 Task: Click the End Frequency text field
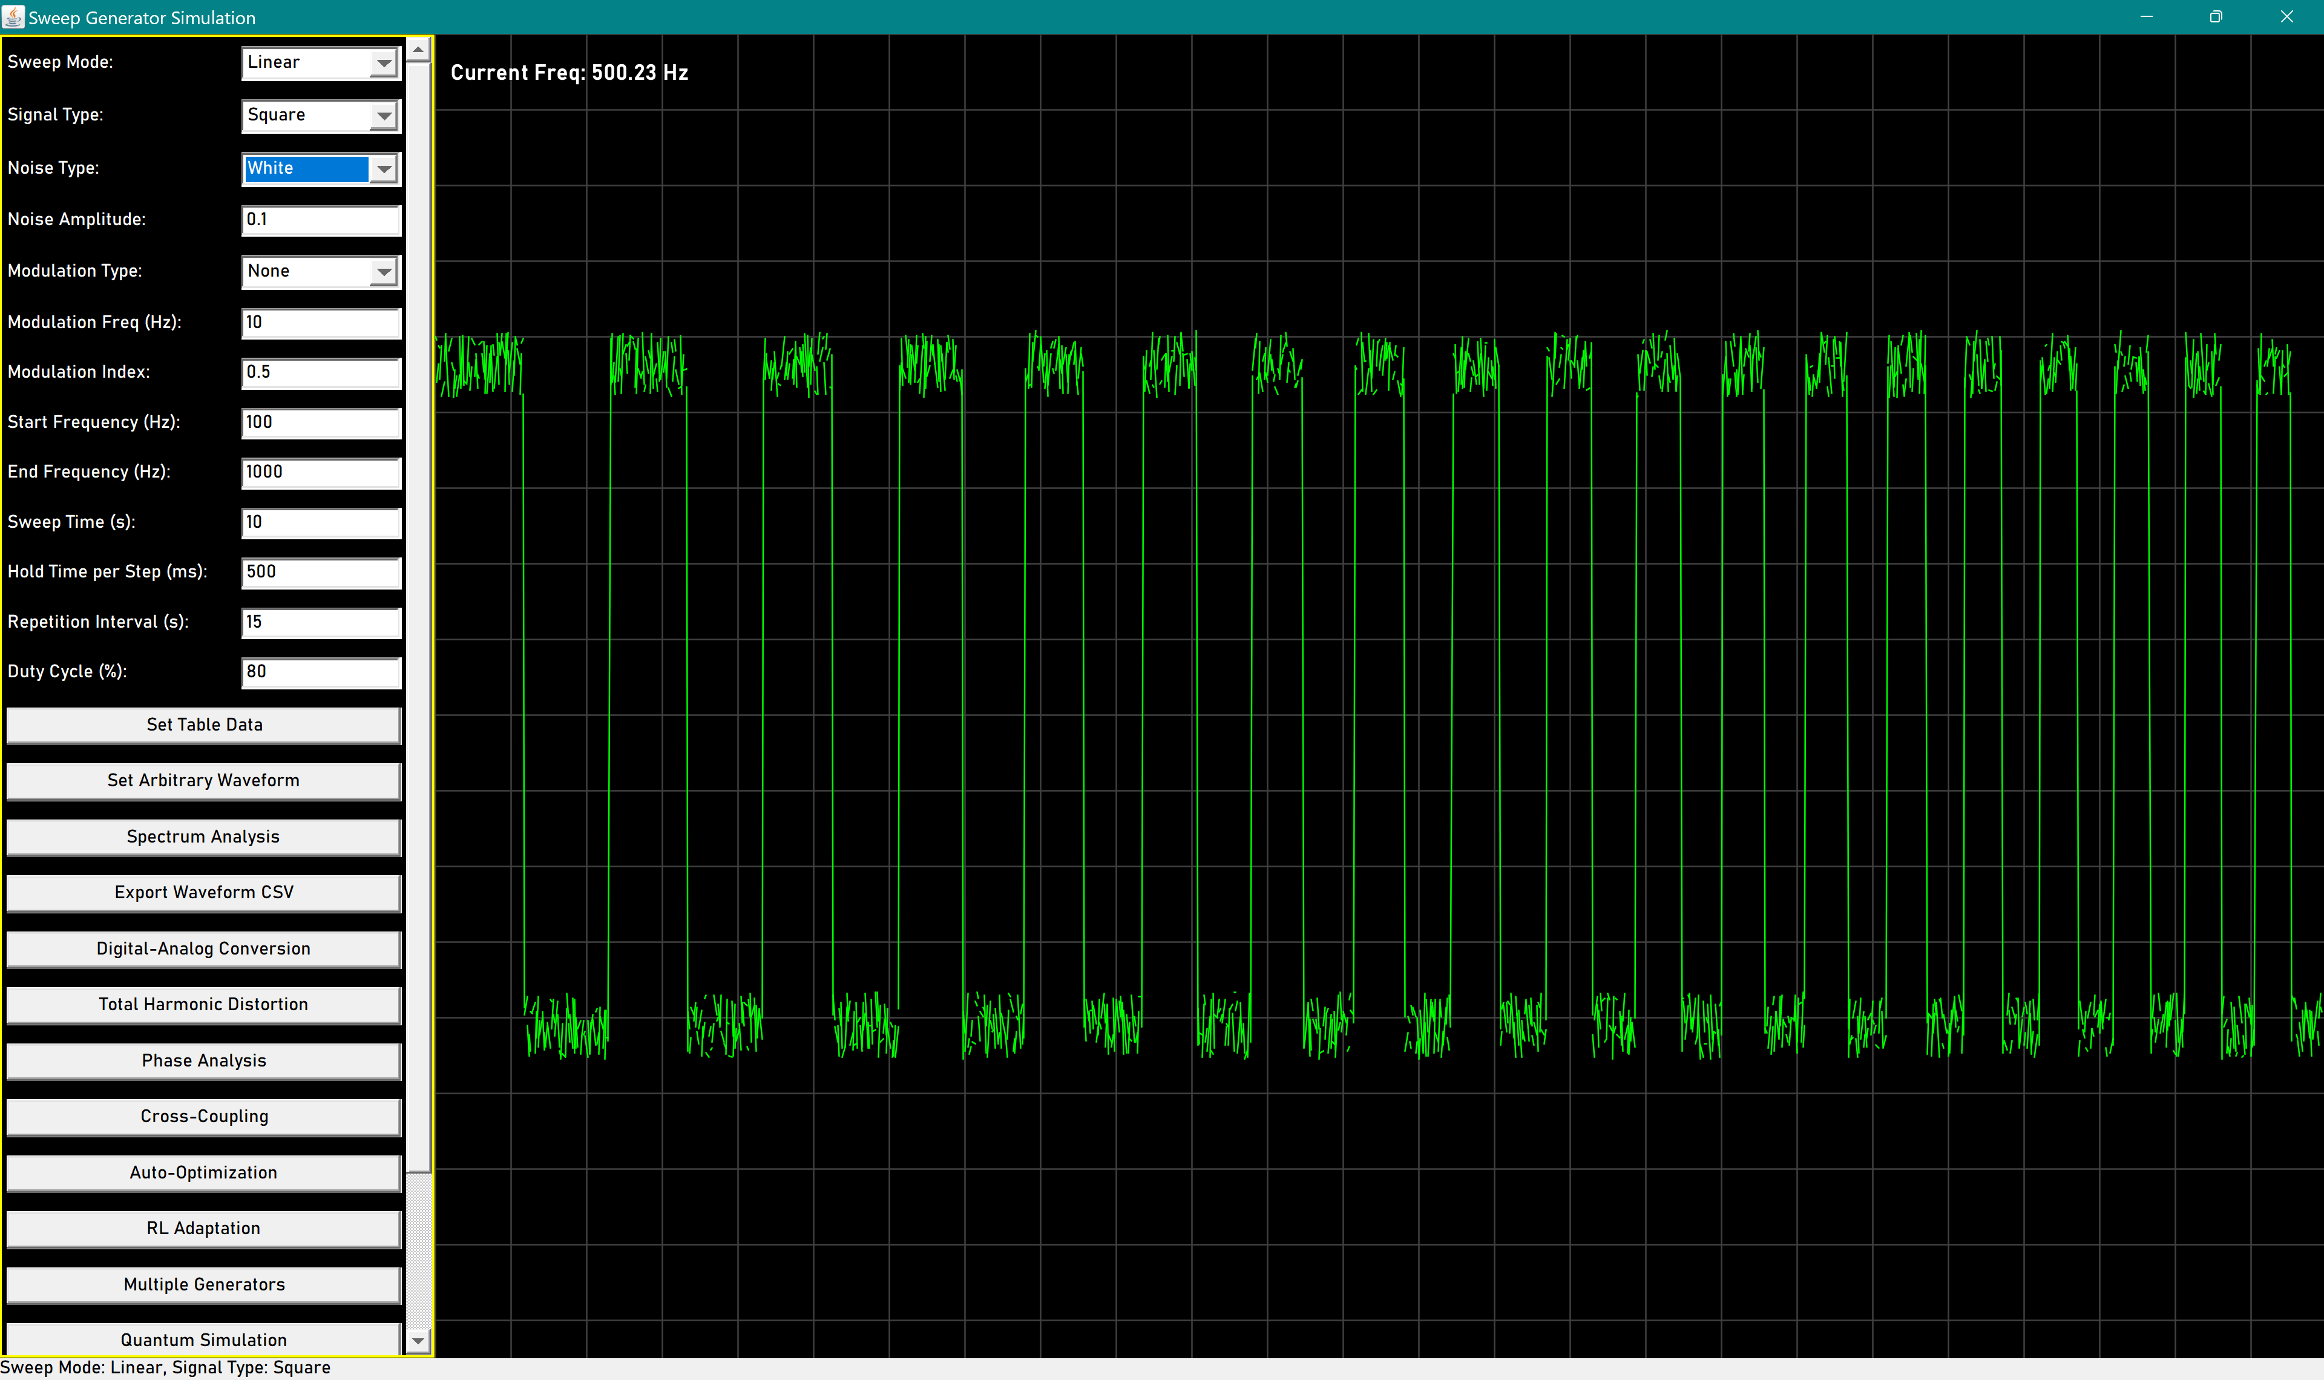point(321,472)
